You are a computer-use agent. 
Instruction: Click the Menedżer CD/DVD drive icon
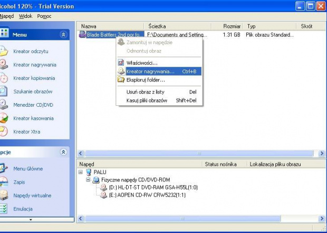coord(4,105)
